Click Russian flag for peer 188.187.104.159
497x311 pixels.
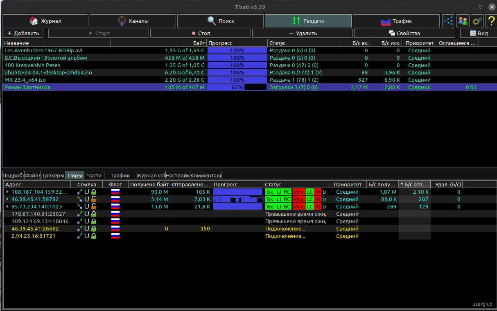tap(115, 192)
